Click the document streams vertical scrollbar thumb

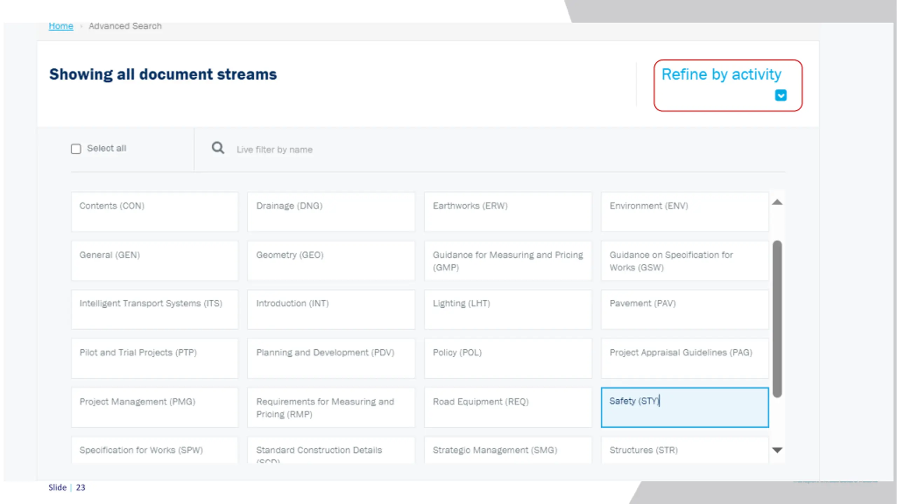pos(777,318)
